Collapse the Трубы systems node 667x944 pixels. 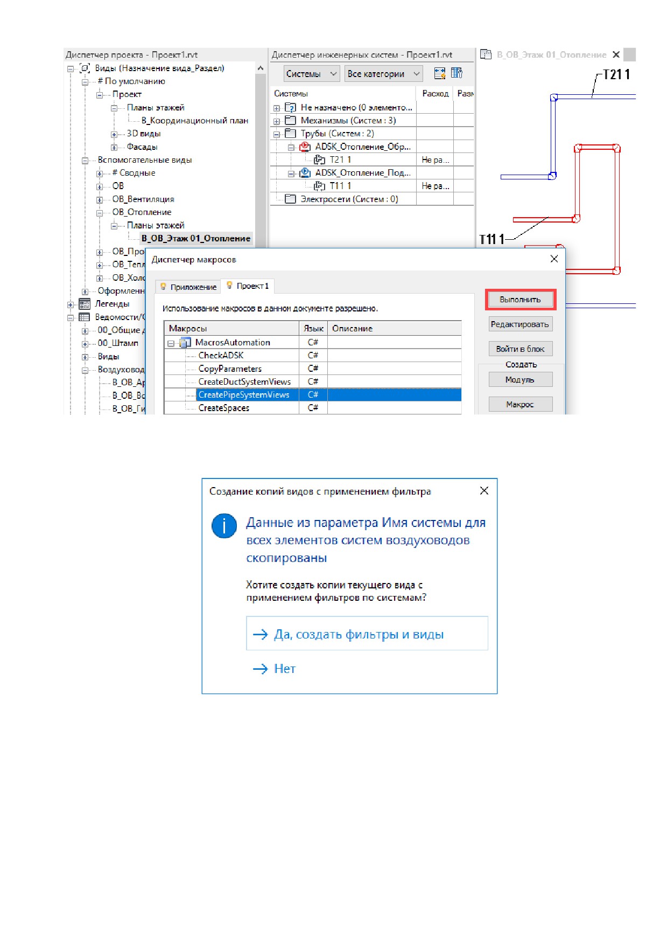277,134
